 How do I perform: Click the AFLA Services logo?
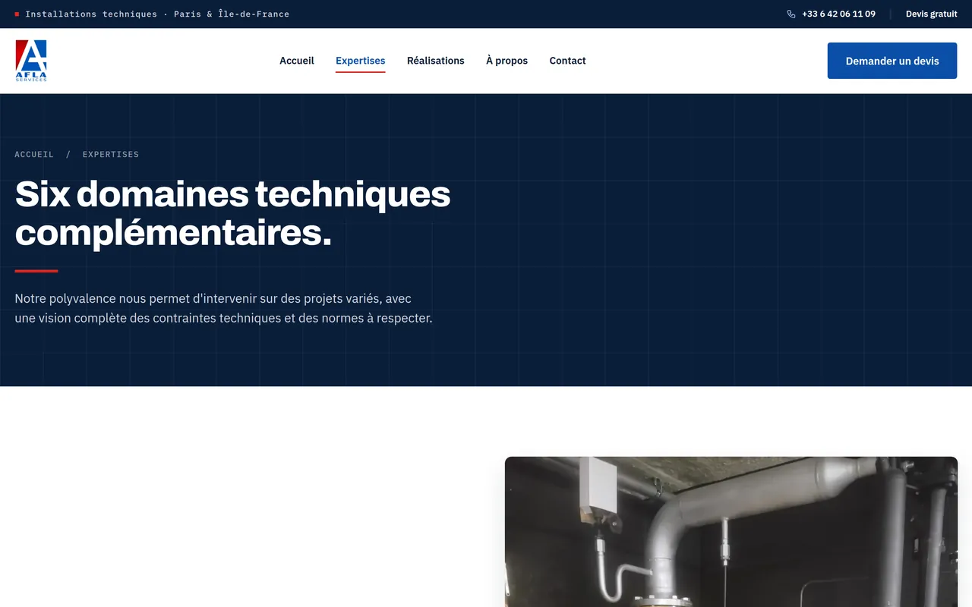tap(31, 61)
